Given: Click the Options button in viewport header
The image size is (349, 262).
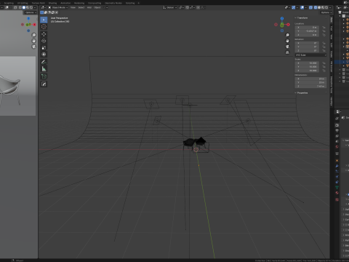Looking at the screenshot, I should (x=326, y=12).
